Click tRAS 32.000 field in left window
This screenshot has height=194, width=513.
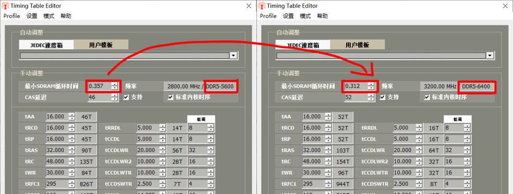(x=57, y=150)
